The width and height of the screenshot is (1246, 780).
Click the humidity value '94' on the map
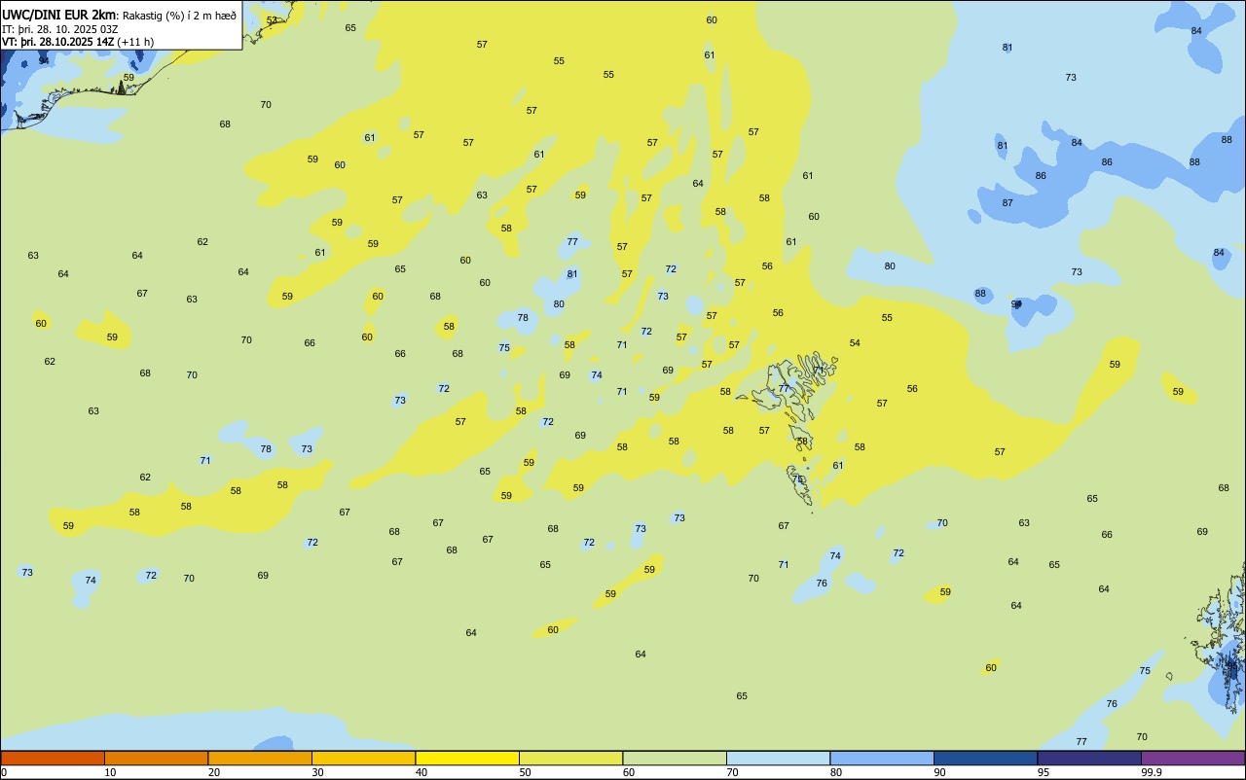coord(44,60)
